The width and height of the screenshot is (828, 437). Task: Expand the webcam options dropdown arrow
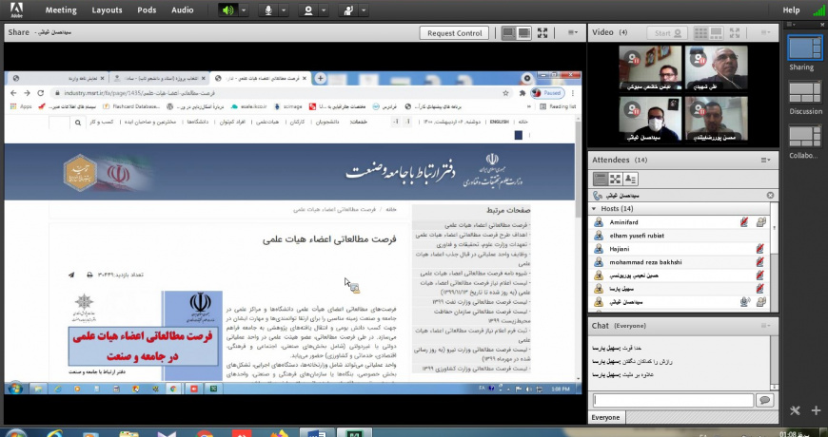pyautogui.click(x=324, y=10)
